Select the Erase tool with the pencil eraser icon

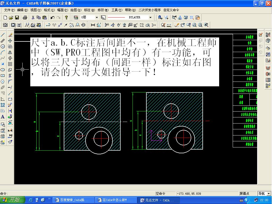10,35
